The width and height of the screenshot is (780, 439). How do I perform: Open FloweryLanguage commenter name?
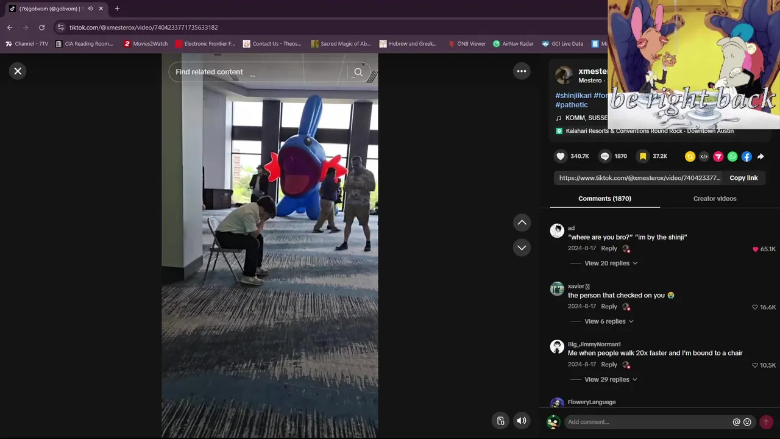(x=592, y=402)
